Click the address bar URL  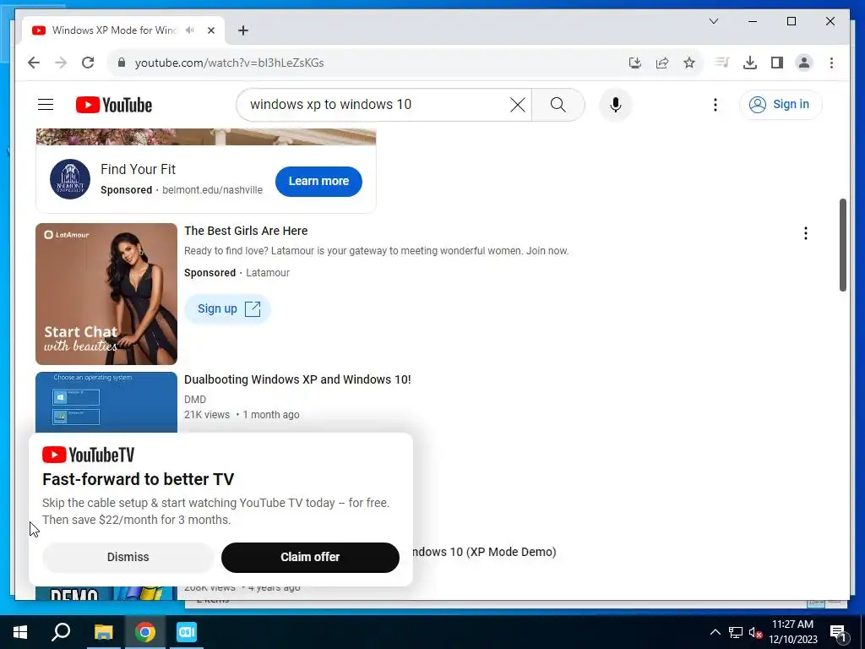(x=229, y=63)
